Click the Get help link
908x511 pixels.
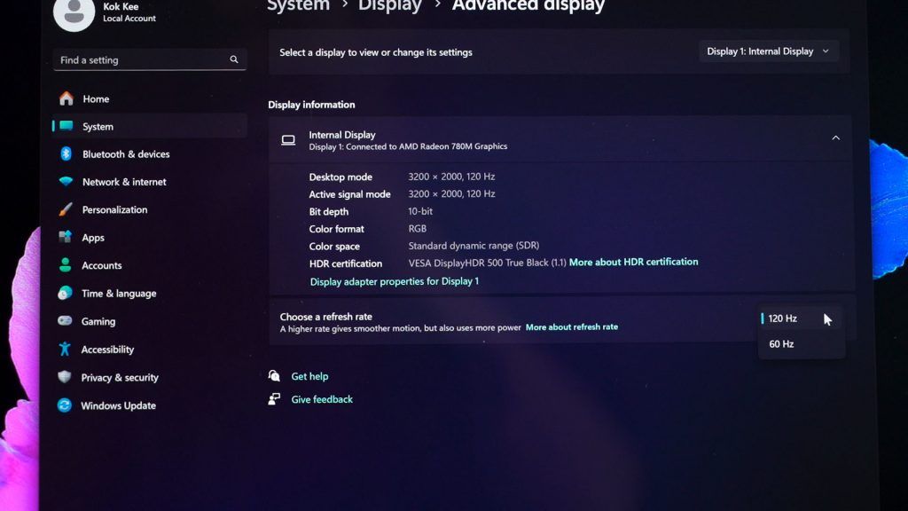(309, 376)
